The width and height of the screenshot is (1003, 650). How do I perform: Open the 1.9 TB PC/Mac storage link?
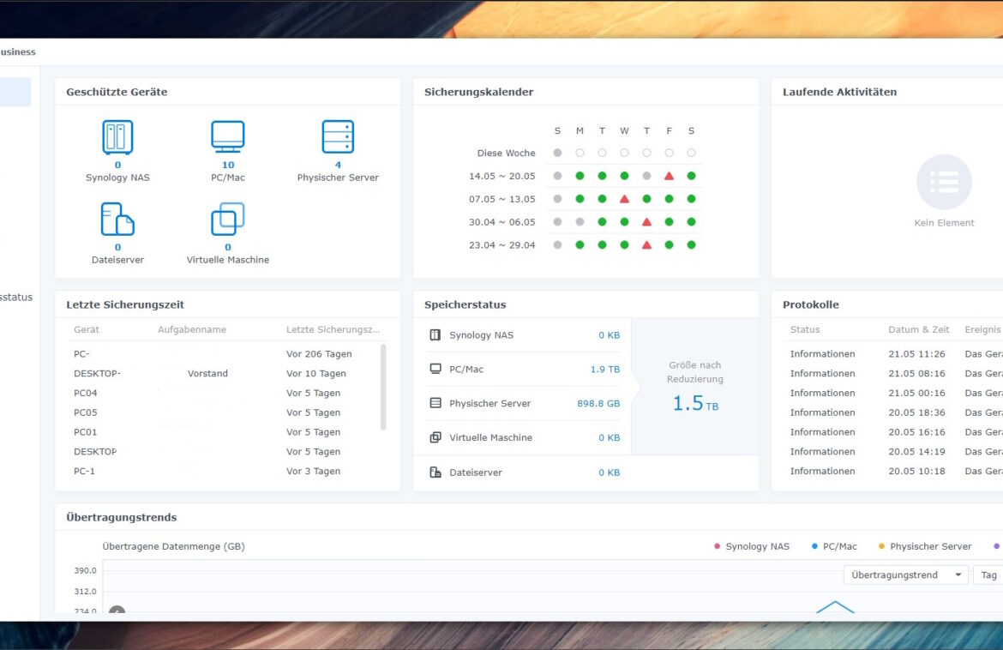(606, 369)
